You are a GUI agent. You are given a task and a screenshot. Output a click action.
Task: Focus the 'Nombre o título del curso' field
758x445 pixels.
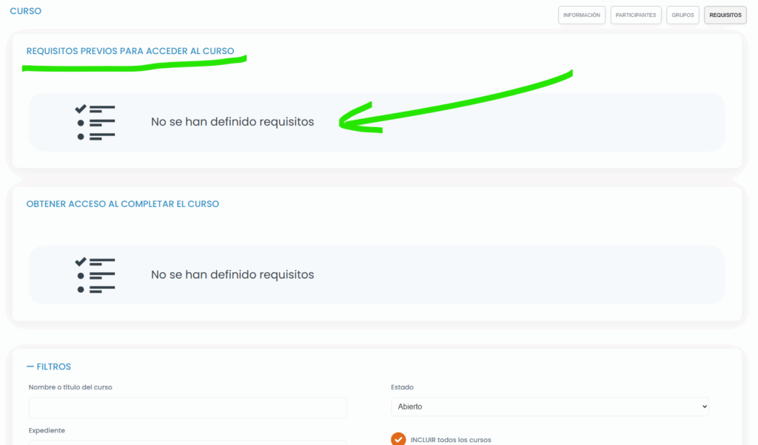[x=187, y=407]
